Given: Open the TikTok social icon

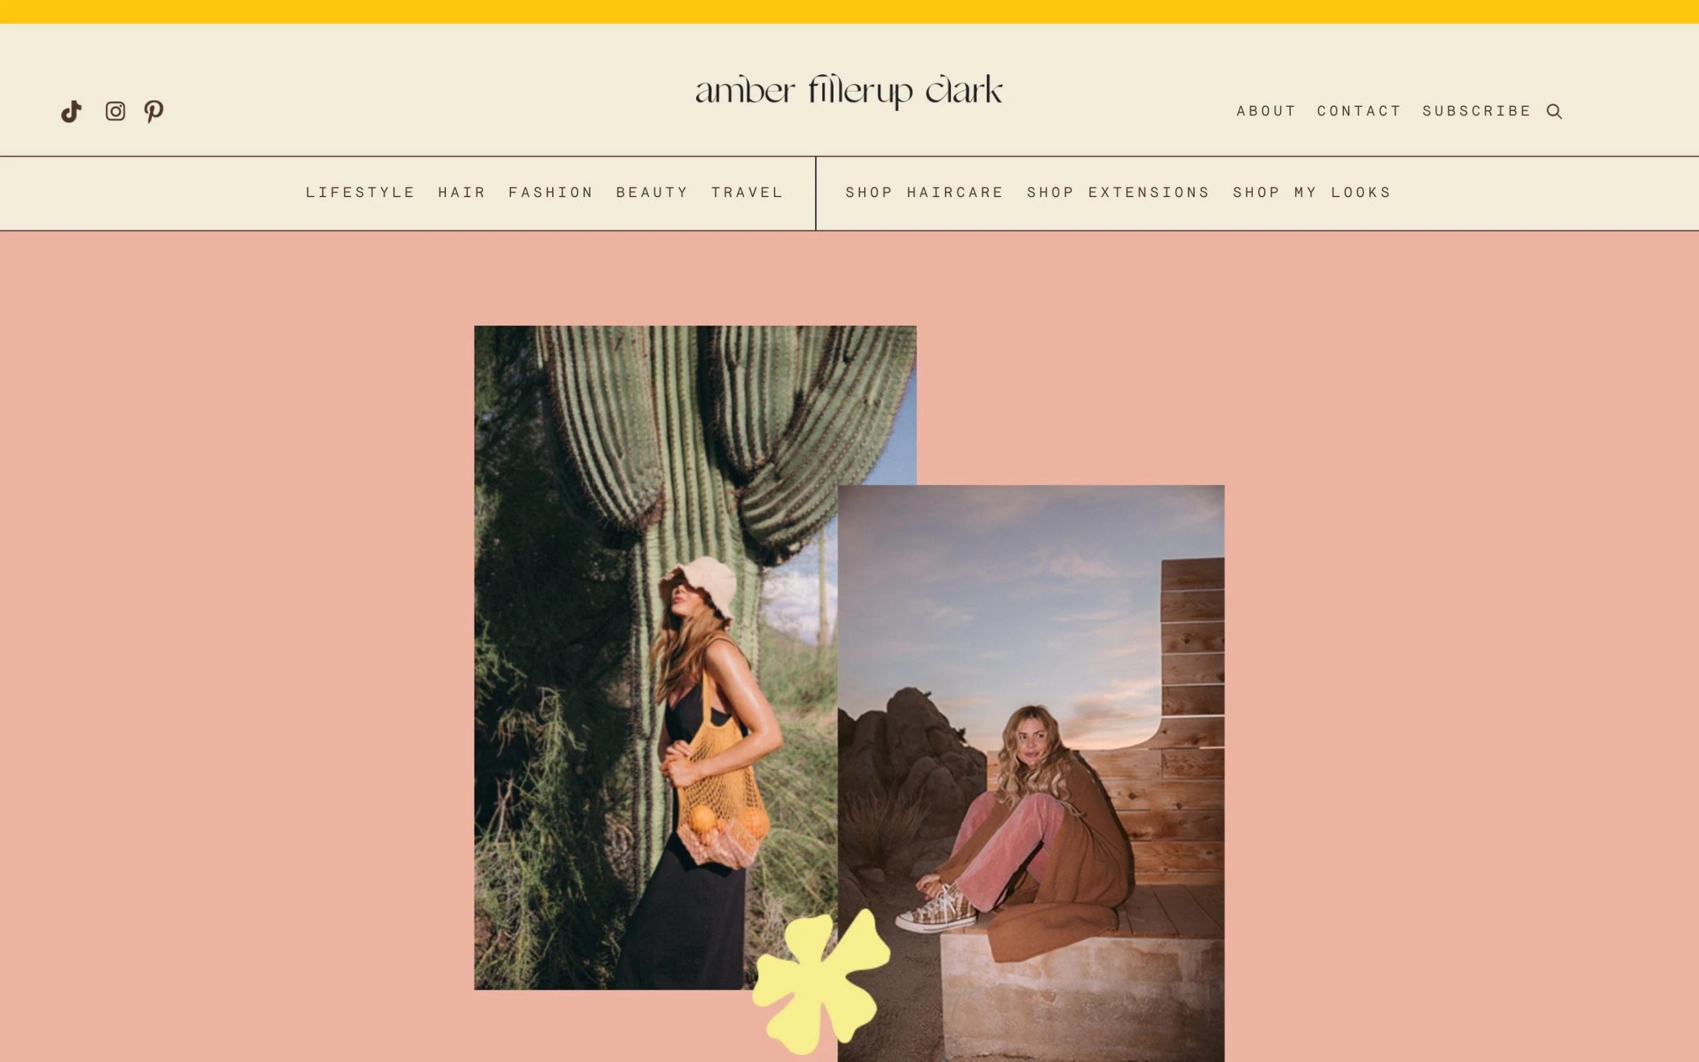Looking at the screenshot, I should (72, 112).
